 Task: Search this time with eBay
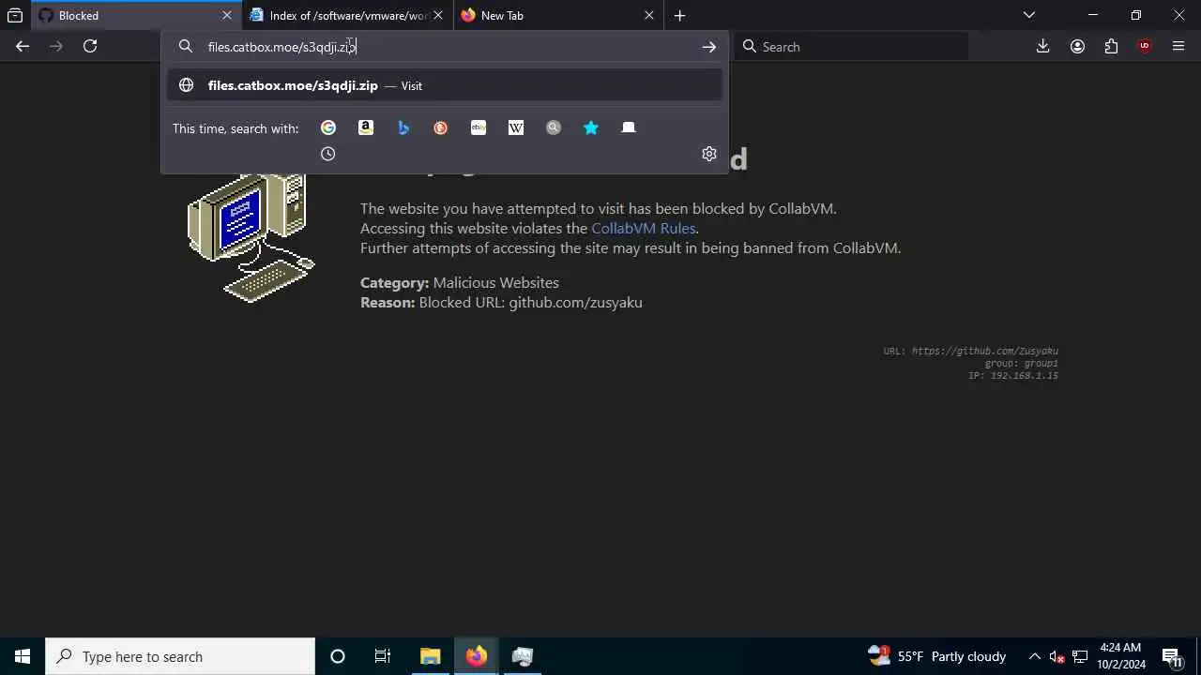pyautogui.click(x=479, y=127)
